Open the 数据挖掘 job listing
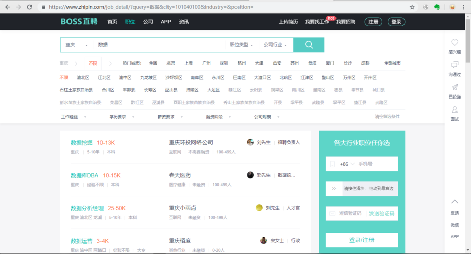Viewport: 471px width, 254px height. (x=81, y=143)
